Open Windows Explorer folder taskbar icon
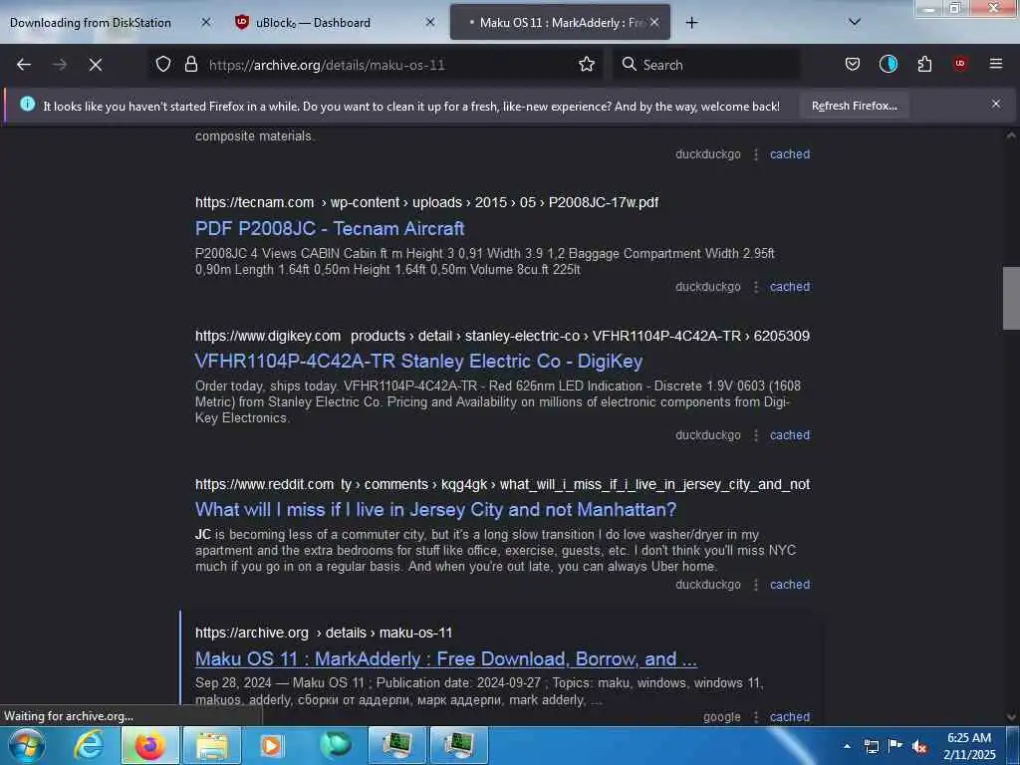This screenshot has width=1020, height=765. click(212, 745)
